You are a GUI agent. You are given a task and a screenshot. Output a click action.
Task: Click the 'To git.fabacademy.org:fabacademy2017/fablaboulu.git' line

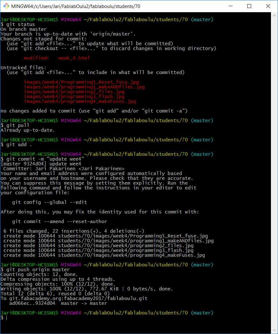pos(74,298)
